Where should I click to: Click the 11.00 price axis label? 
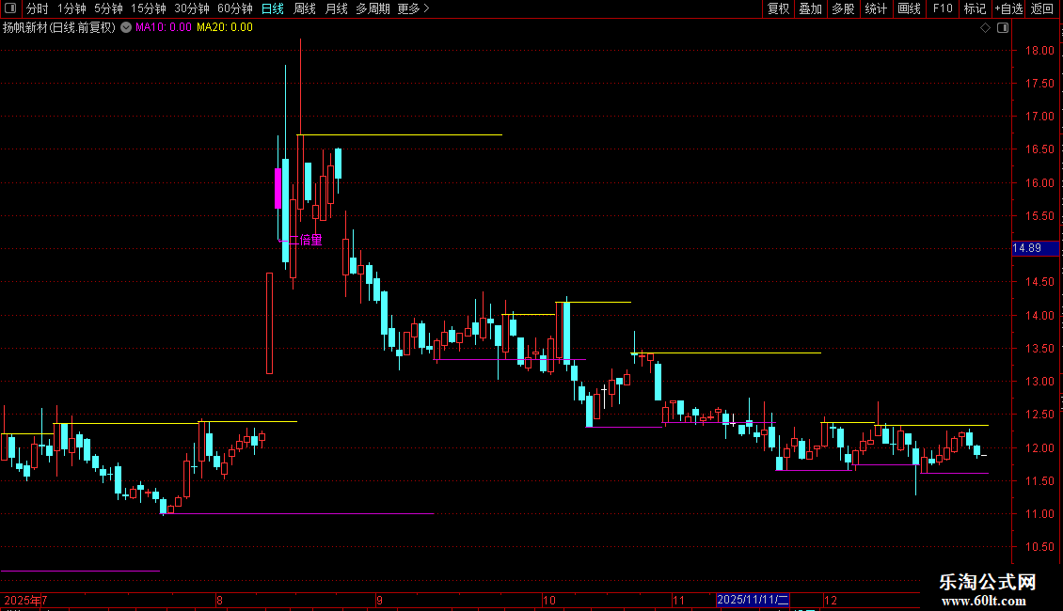[x=1039, y=514]
